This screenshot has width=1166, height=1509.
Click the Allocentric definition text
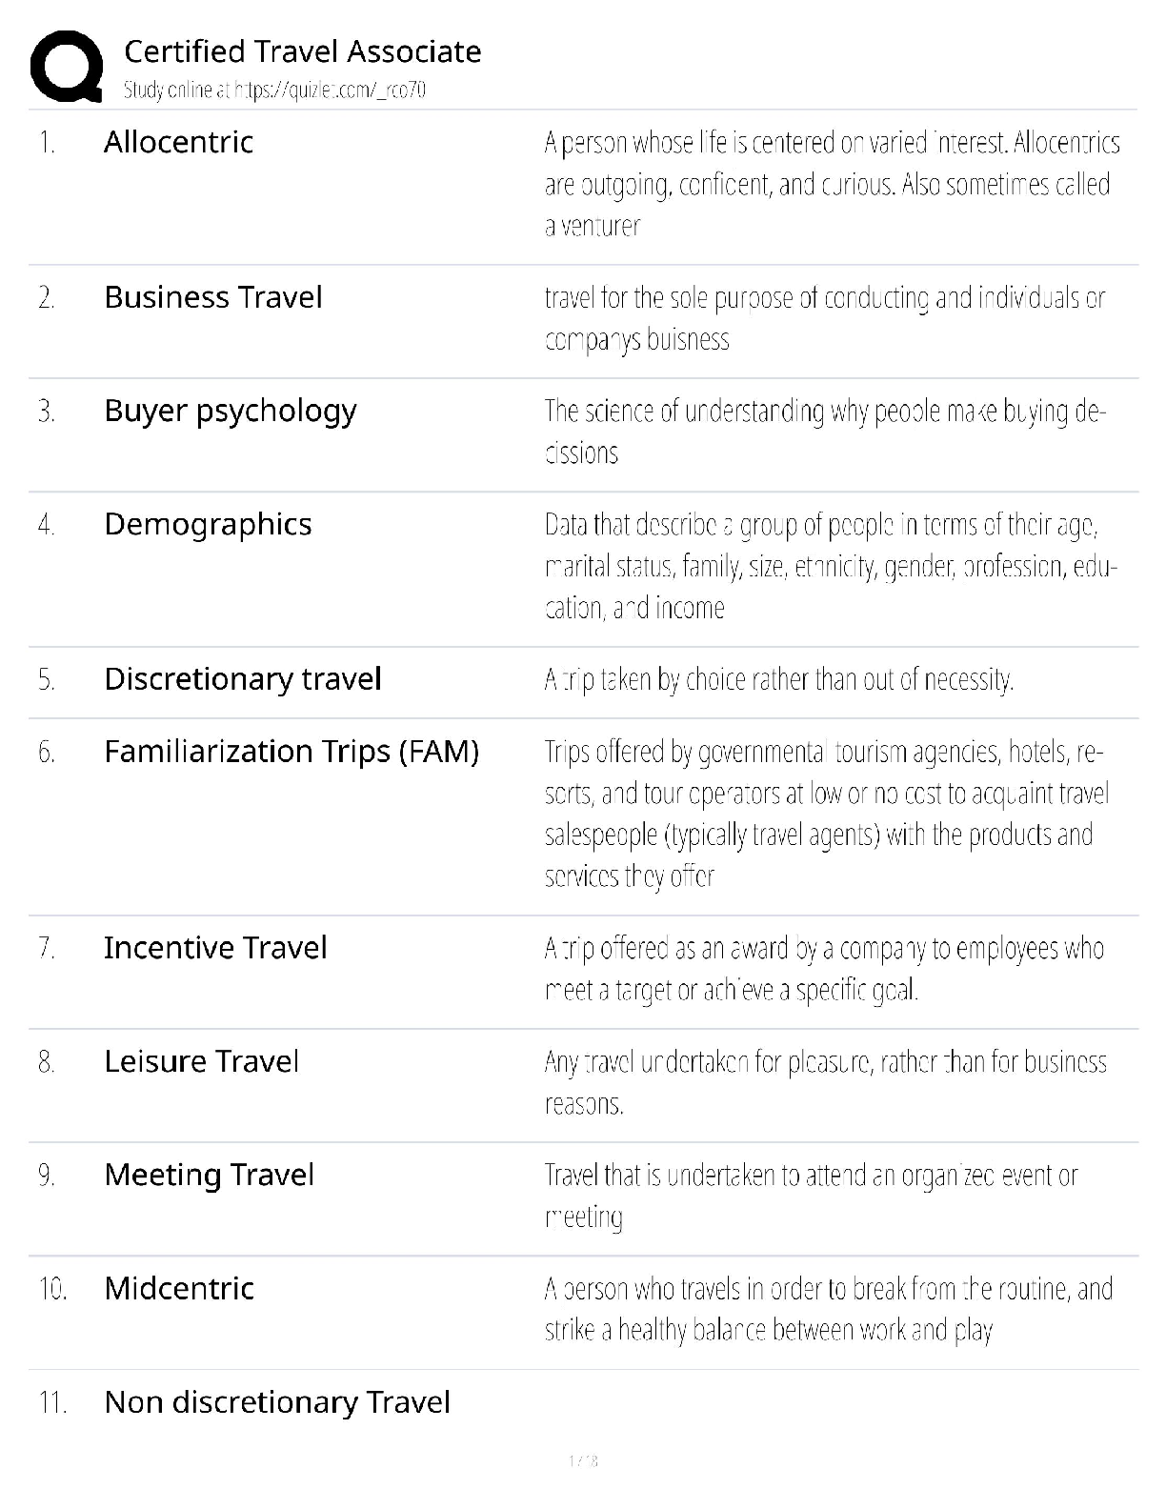pos(831,184)
